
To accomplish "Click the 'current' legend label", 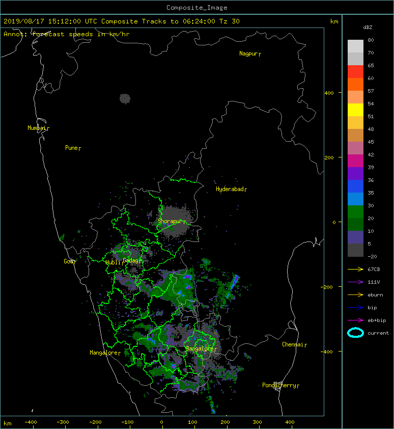I will click(378, 333).
